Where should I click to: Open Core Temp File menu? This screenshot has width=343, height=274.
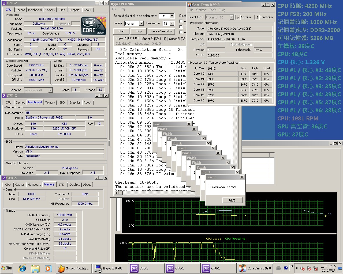[191, 10]
